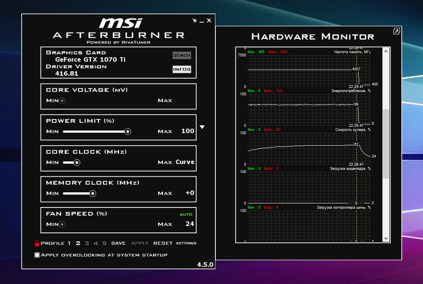The image size is (423, 284).
Task: Toggle fan speed AUTO mode
Action: pyautogui.click(x=186, y=214)
